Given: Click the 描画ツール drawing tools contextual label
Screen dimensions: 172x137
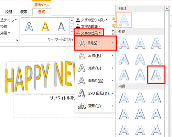Looking at the screenshot, I should (42, 5).
